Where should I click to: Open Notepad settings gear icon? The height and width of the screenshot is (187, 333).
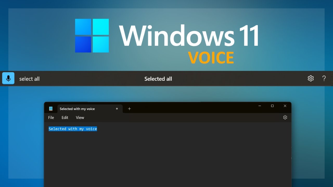[x=285, y=117]
